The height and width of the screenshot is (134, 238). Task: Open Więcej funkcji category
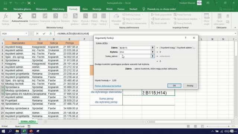tap(103, 19)
